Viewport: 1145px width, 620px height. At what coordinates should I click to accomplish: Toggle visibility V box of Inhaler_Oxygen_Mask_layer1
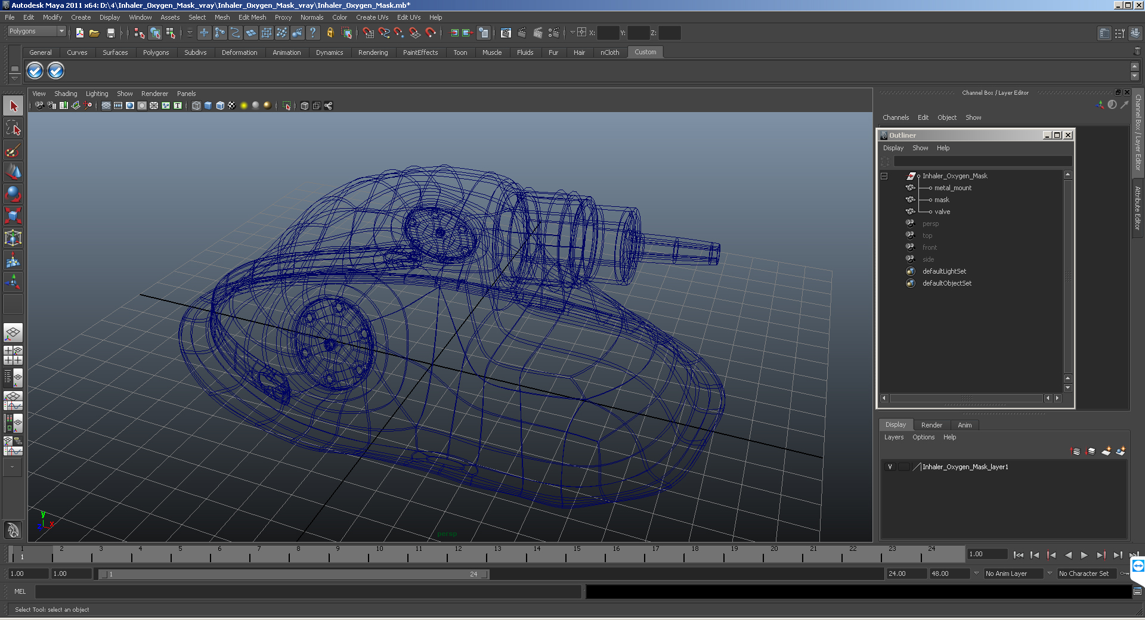click(890, 467)
